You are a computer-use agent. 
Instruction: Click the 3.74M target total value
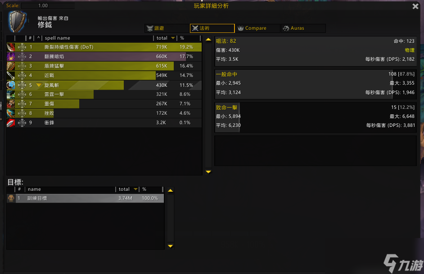point(125,198)
